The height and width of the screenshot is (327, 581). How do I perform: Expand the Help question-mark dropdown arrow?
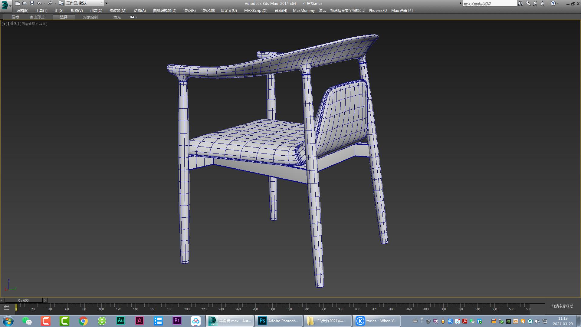(x=558, y=3)
